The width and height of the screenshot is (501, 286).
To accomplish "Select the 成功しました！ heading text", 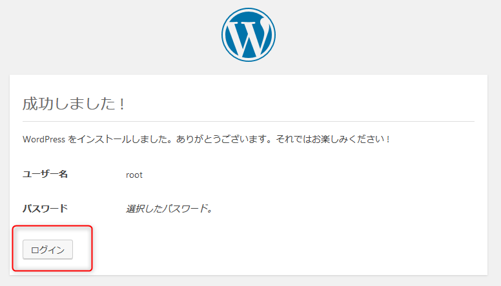I will [x=74, y=104].
